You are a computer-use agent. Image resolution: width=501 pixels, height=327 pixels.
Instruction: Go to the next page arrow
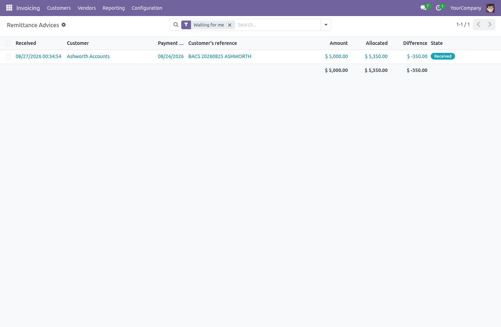[x=490, y=24]
